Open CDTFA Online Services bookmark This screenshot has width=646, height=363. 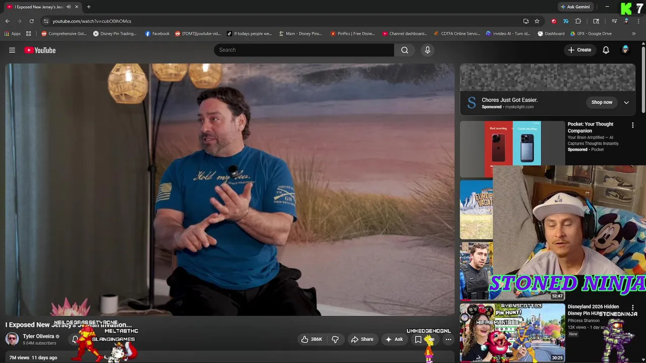pos(457,34)
